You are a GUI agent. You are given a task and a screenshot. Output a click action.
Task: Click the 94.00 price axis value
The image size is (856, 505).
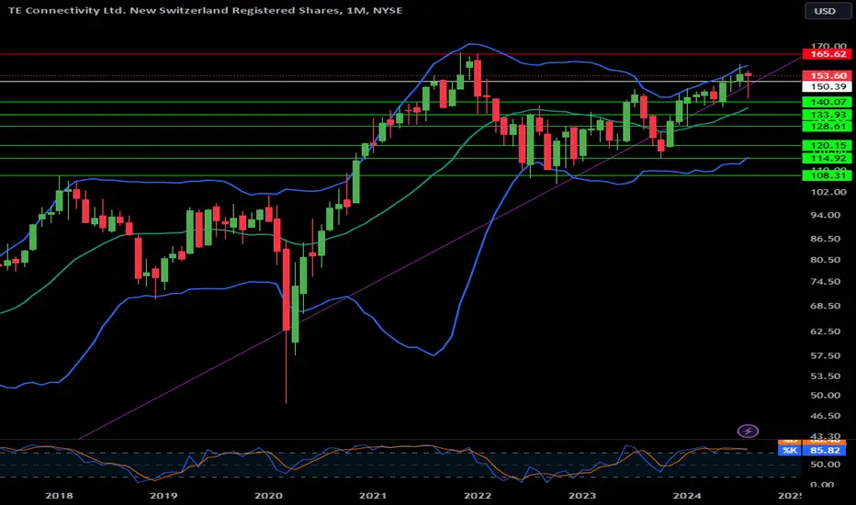825,215
